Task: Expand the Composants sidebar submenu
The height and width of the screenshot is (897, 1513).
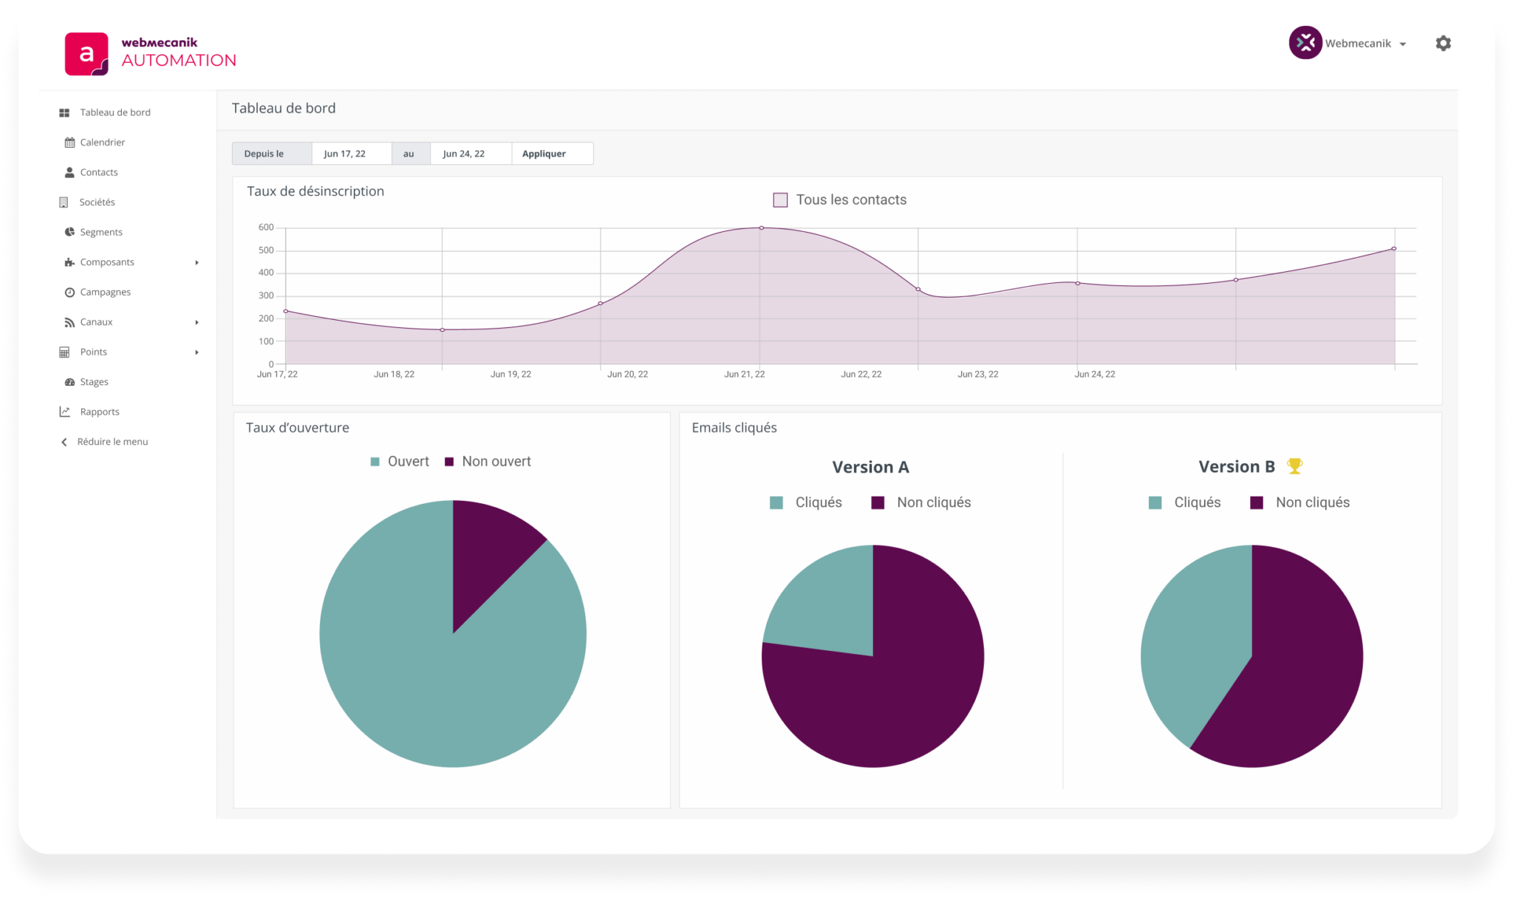Action: point(197,262)
